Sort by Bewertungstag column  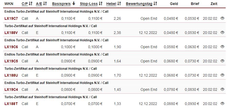click(141, 4)
